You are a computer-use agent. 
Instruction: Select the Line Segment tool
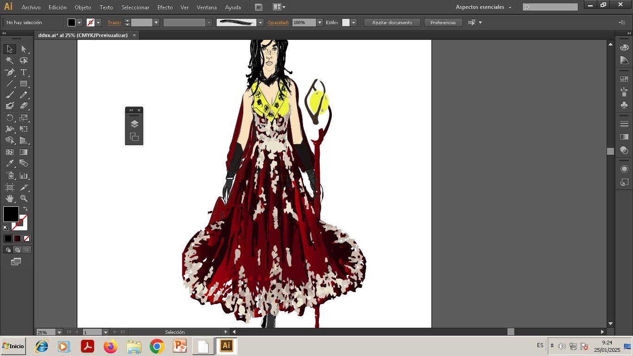(x=9, y=84)
